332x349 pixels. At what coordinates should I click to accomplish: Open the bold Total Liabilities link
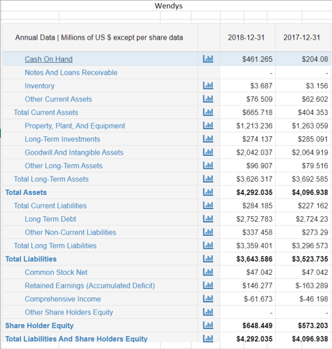coord(31,259)
